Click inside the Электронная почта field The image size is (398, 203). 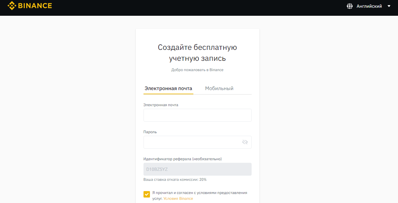[197, 115]
